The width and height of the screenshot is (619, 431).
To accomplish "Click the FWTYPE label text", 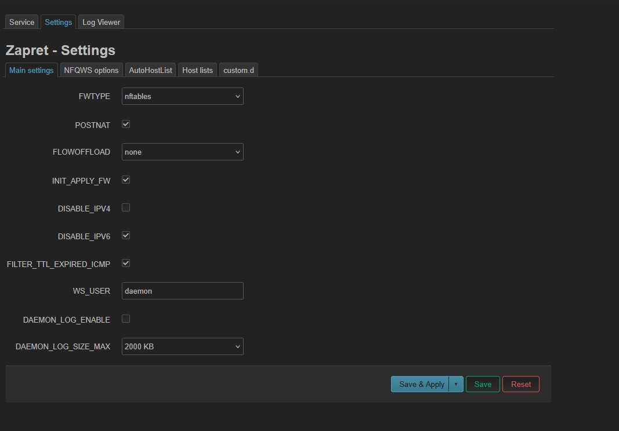I will (95, 96).
